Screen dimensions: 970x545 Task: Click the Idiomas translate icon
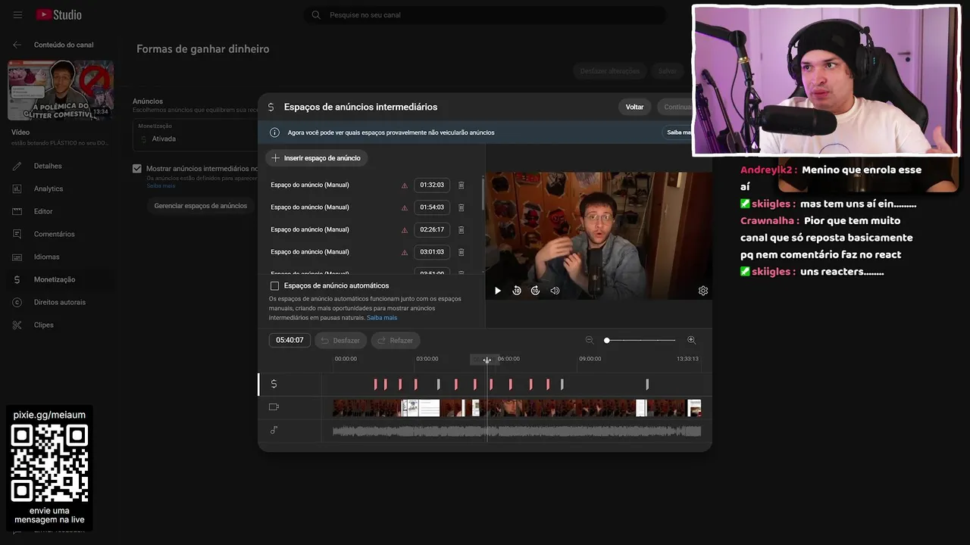point(17,257)
